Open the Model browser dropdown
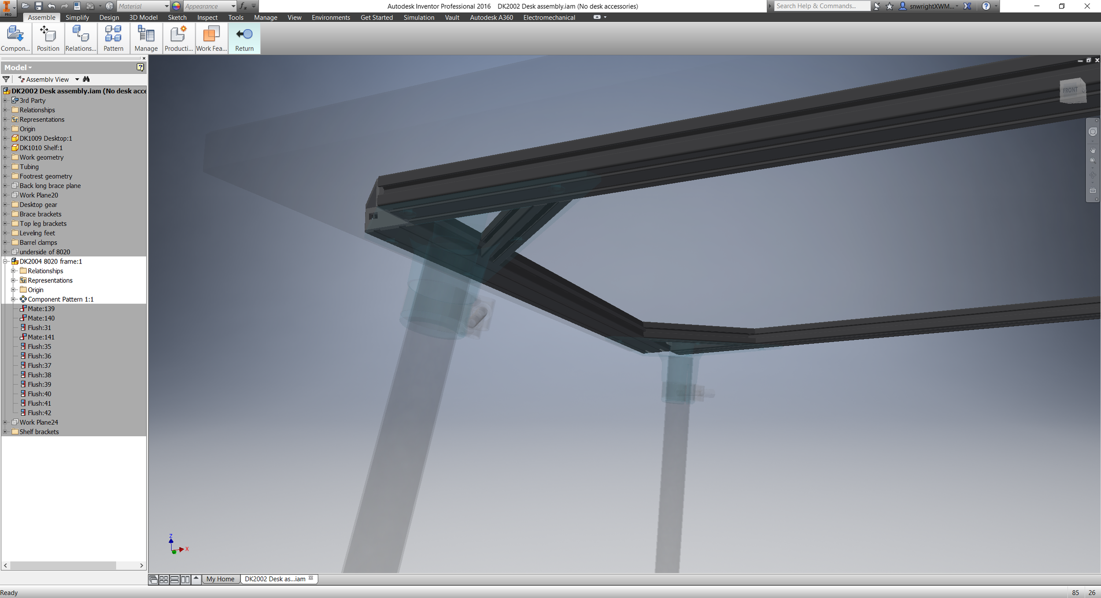Image resolution: width=1101 pixels, height=598 pixels. (18, 67)
